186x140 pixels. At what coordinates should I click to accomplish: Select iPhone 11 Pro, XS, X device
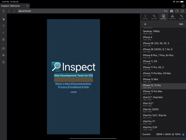[x=163, y=68]
